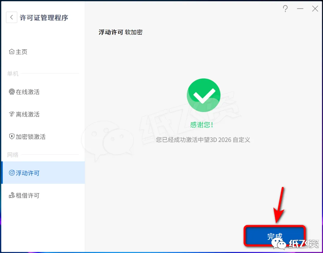The image size is (323, 253).
Task: Click the 浮动许可 软加密 heading
Action: point(121,32)
